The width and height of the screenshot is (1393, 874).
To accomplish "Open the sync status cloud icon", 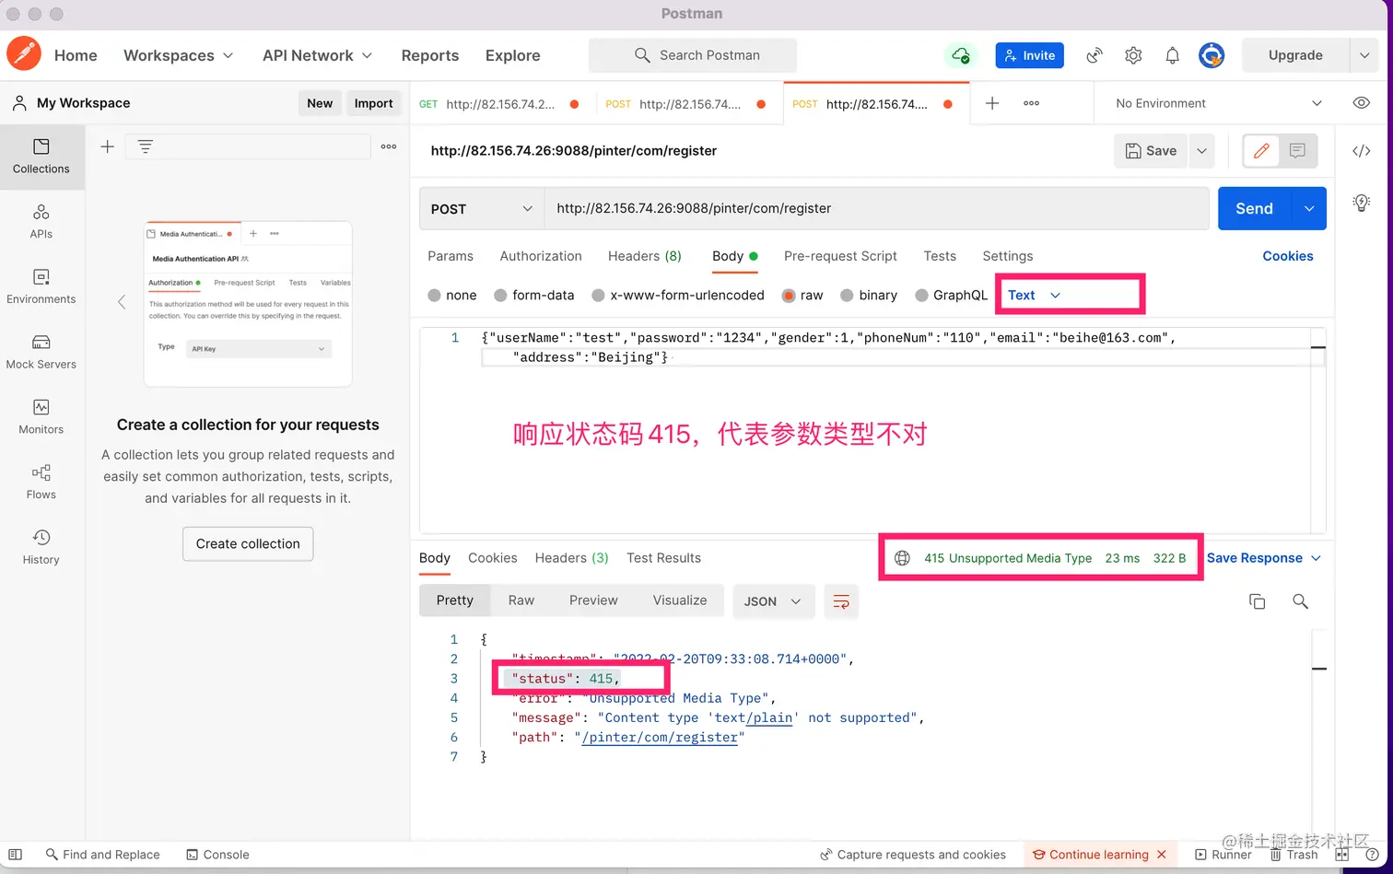I will click(x=961, y=55).
